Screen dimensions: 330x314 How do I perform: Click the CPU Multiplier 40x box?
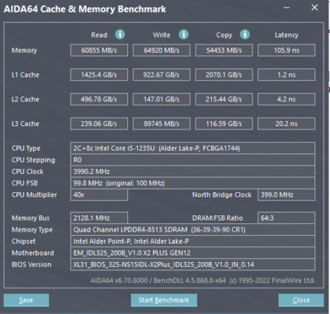(99, 194)
